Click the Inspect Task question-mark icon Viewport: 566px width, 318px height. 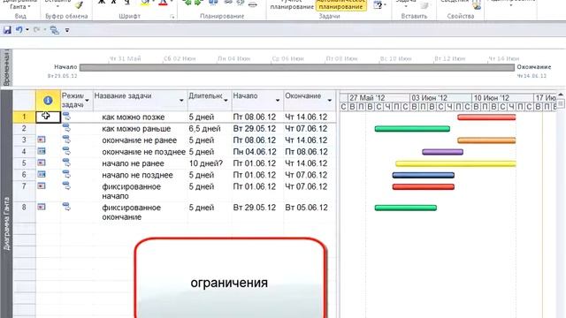point(378,5)
